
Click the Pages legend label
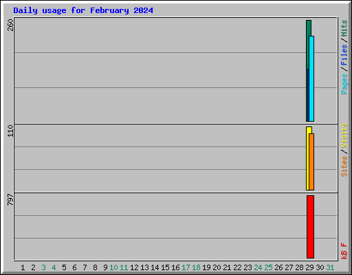(344, 84)
